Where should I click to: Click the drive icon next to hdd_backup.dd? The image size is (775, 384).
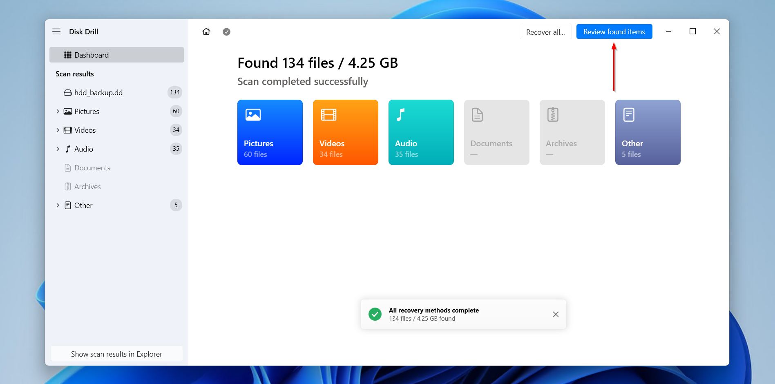pyautogui.click(x=68, y=92)
